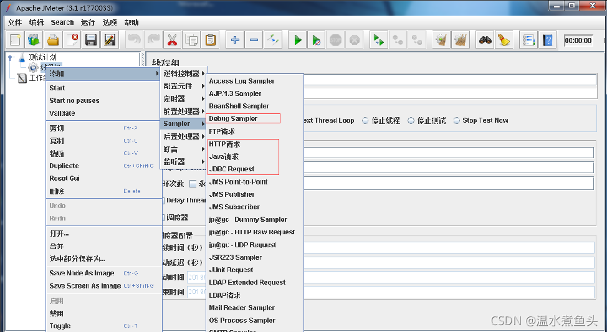Toggle the checkbox next to 循环次数

[x=193, y=183]
